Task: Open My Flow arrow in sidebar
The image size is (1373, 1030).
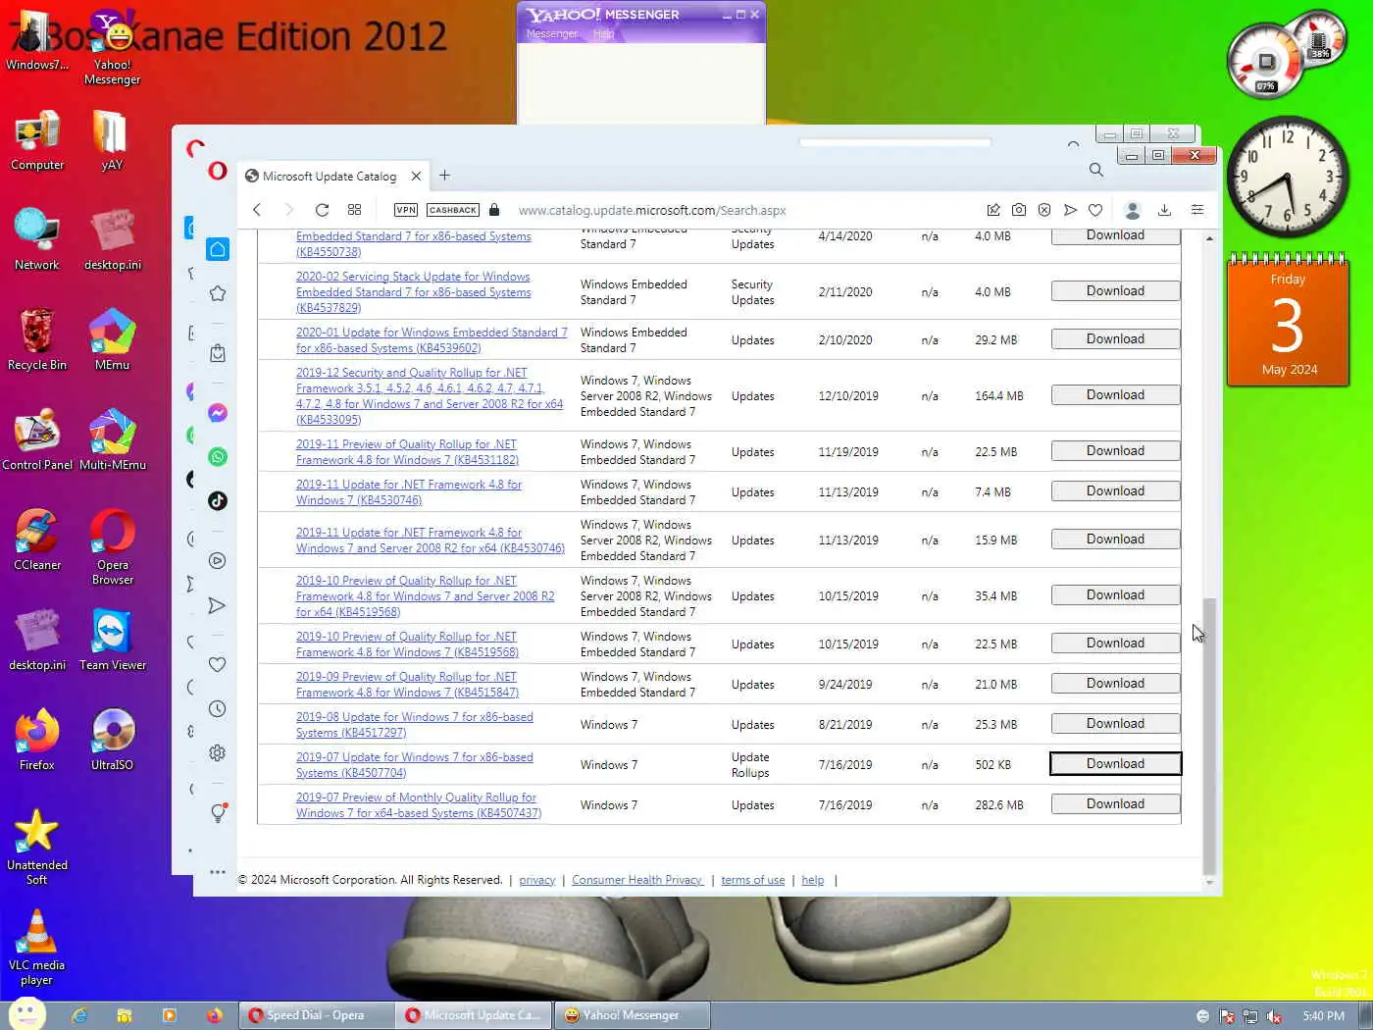Action: click(218, 605)
